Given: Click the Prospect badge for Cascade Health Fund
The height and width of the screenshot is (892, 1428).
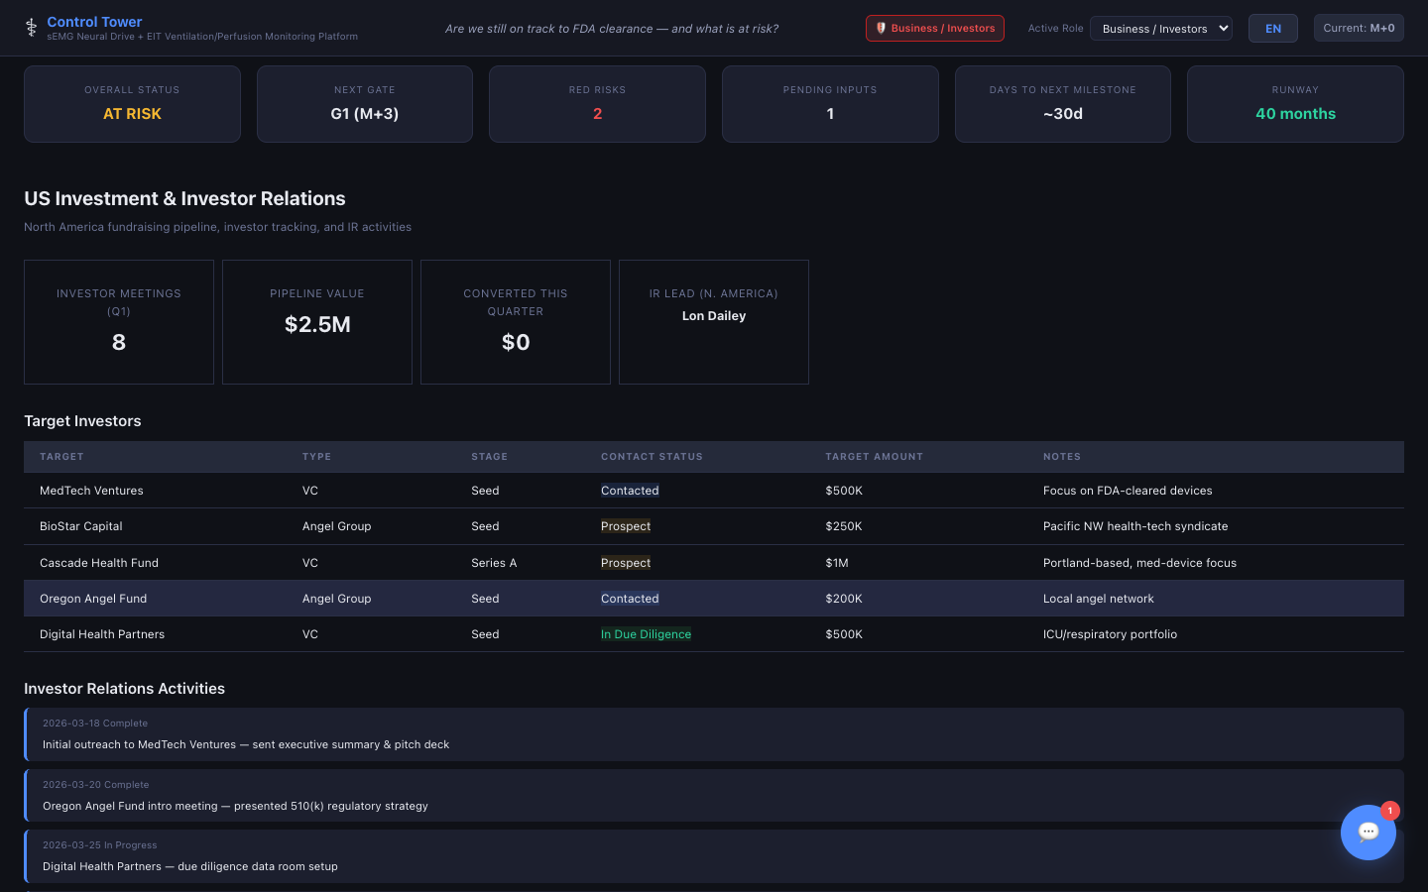Looking at the screenshot, I should click(626, 563).
